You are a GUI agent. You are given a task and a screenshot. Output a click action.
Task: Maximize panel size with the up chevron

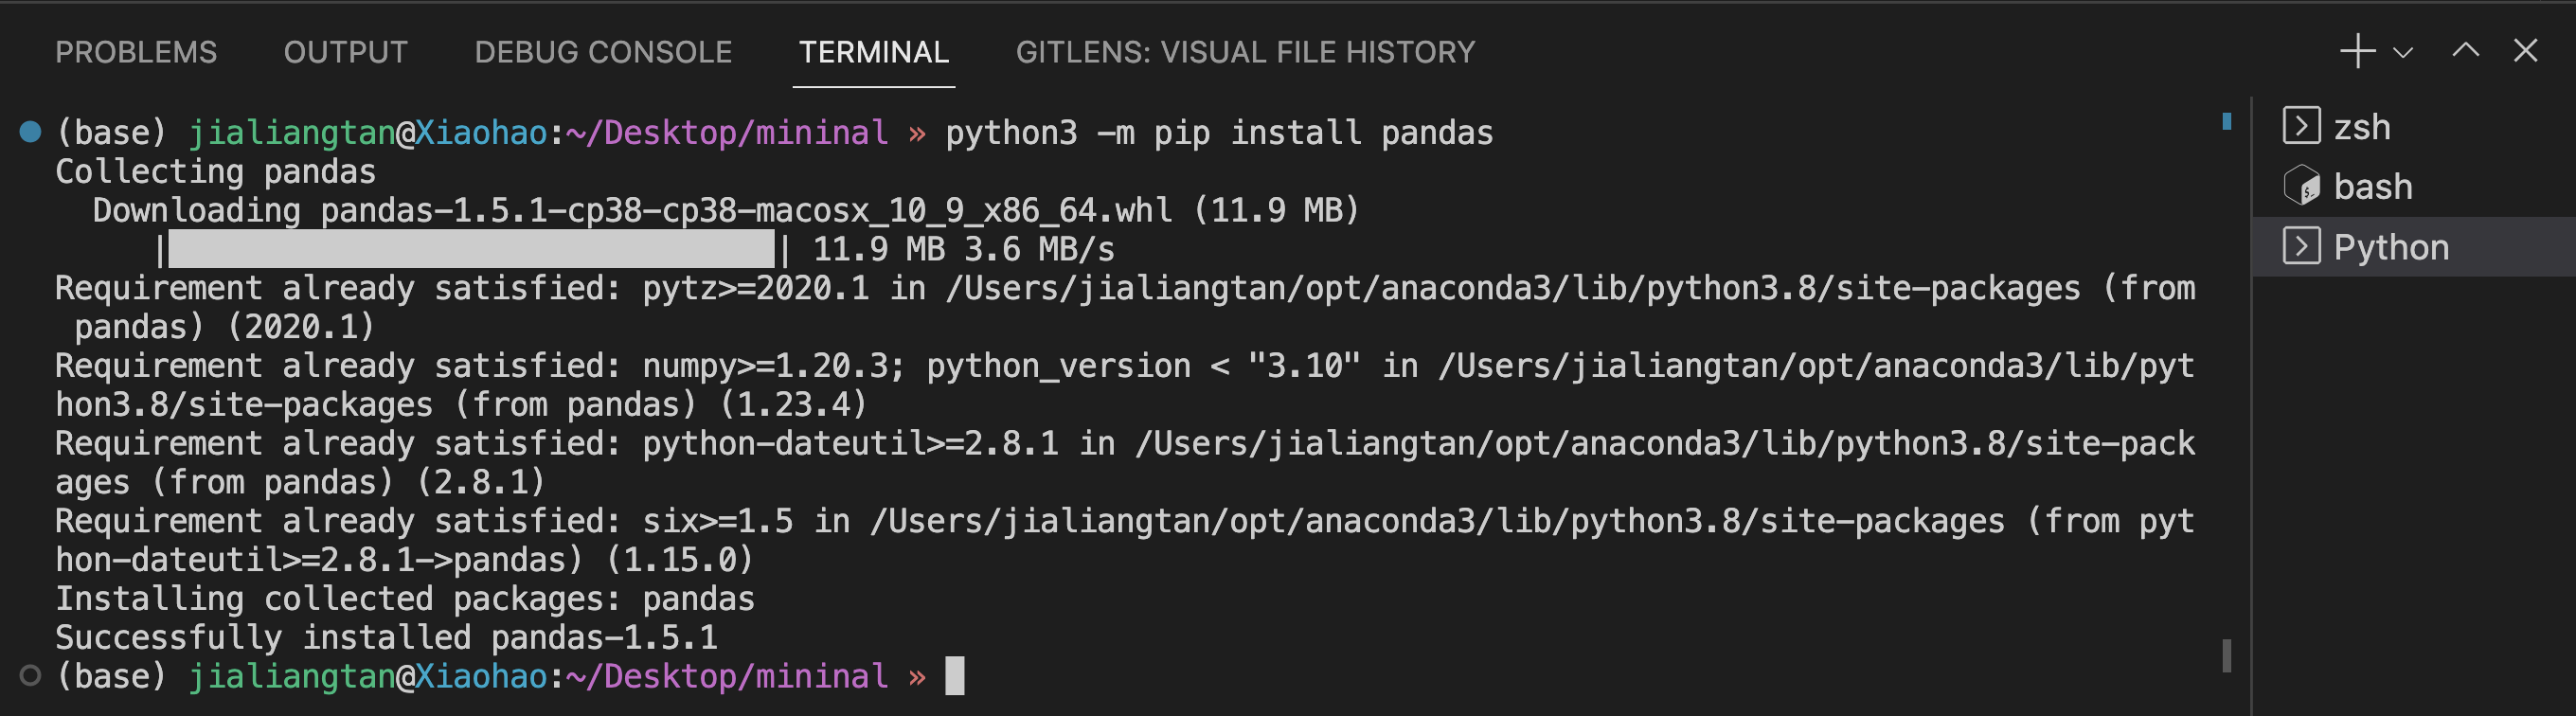[x=2465, y=50]
